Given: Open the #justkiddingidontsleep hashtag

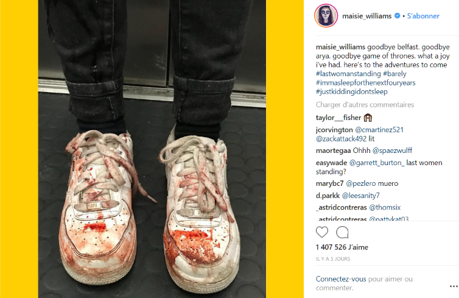Looking at the screenshot, I should (x=352, y=91).
